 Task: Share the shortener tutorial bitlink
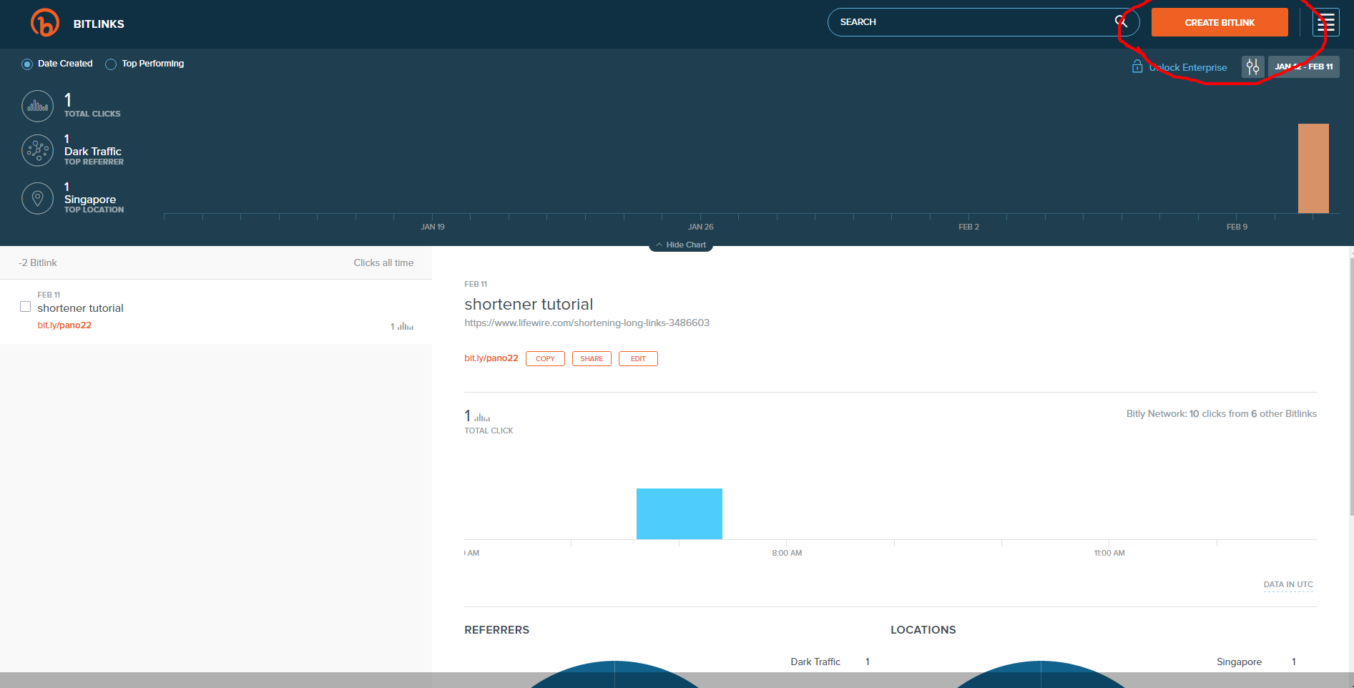click(592, 359)
